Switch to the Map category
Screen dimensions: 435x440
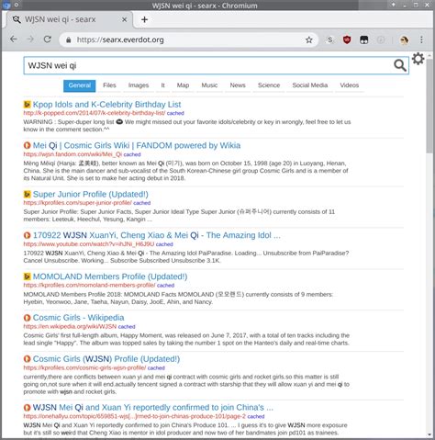pyautogui.click(x=183, y=85)
